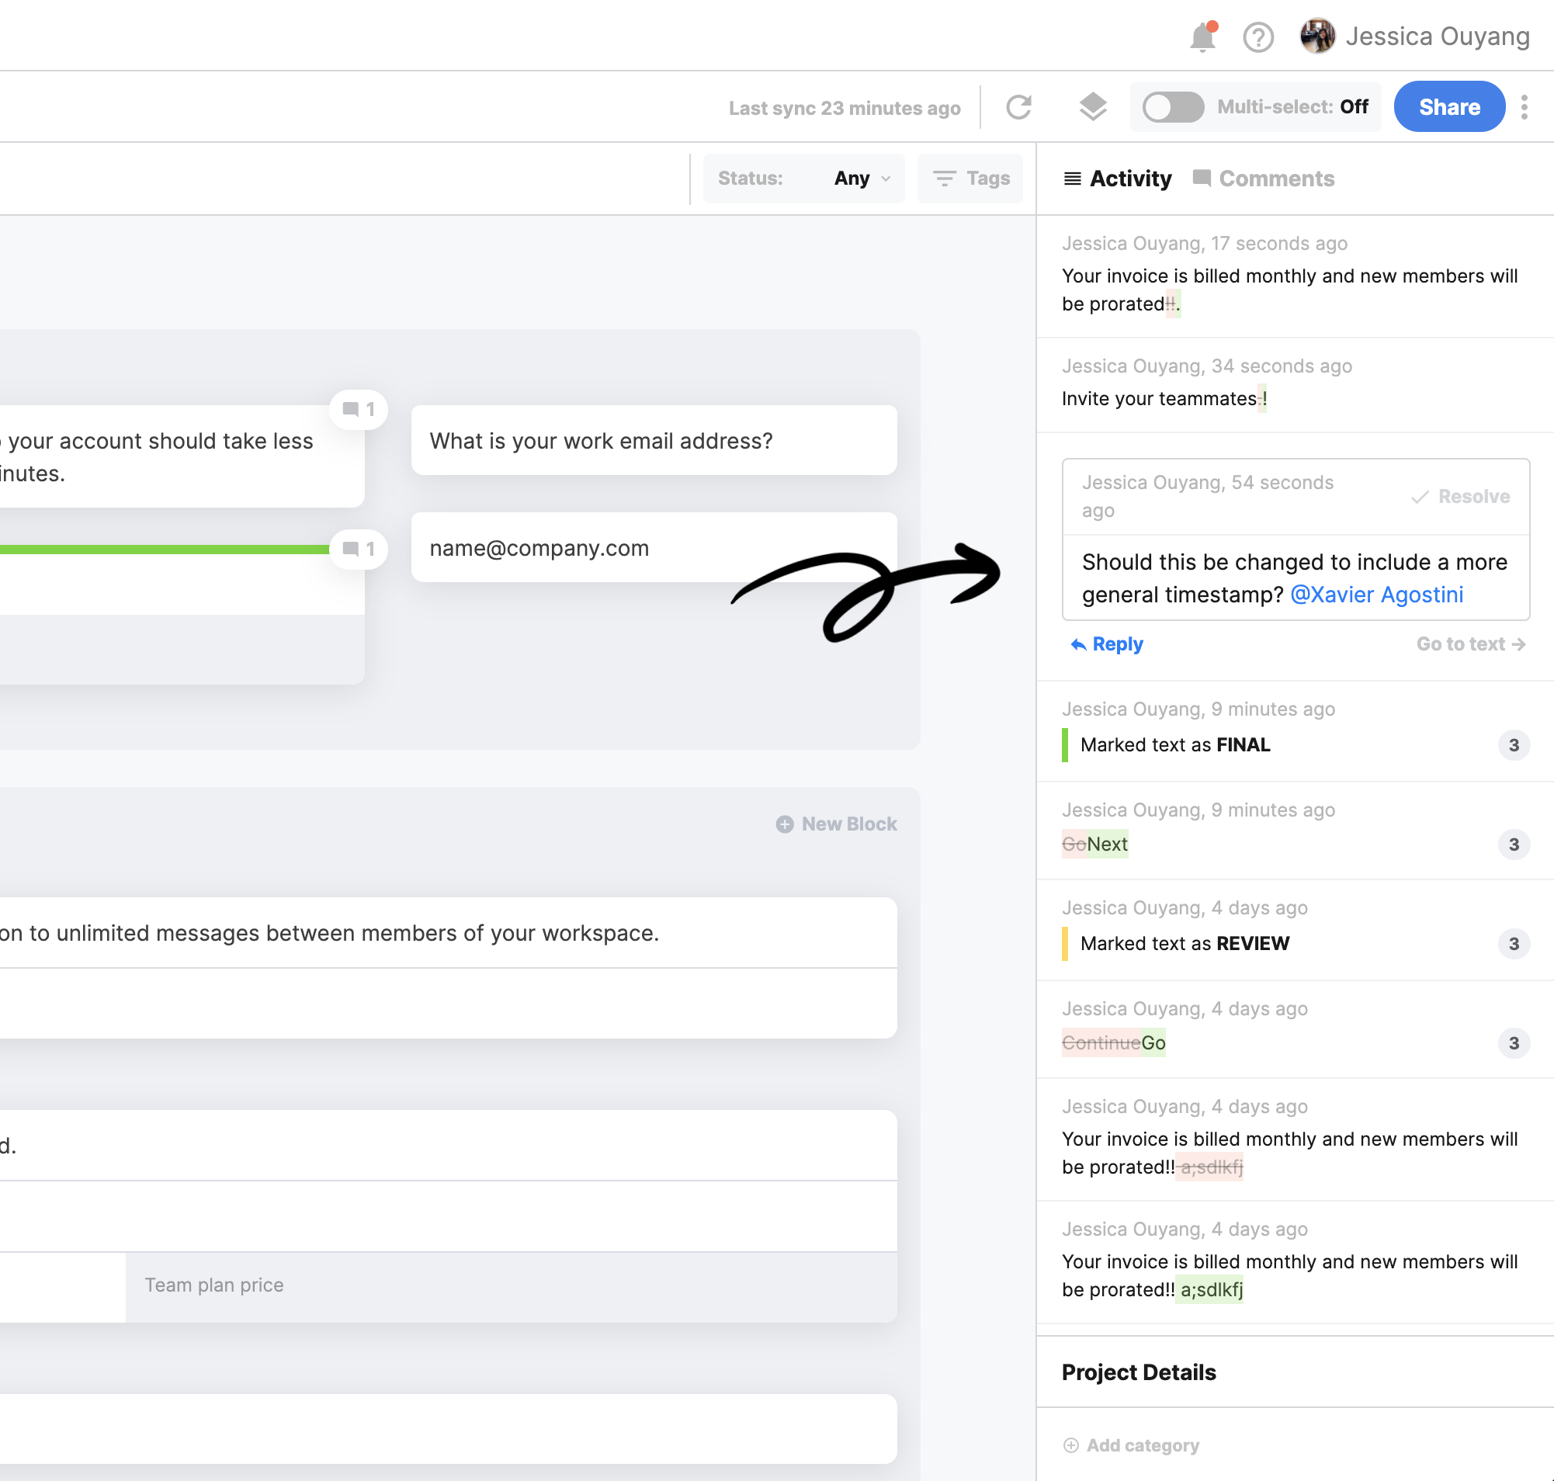Image resolution: width=1554 pixels, height=1481 pixels.
Task: Click the refresh sync icon
Action: point(1018,106)
